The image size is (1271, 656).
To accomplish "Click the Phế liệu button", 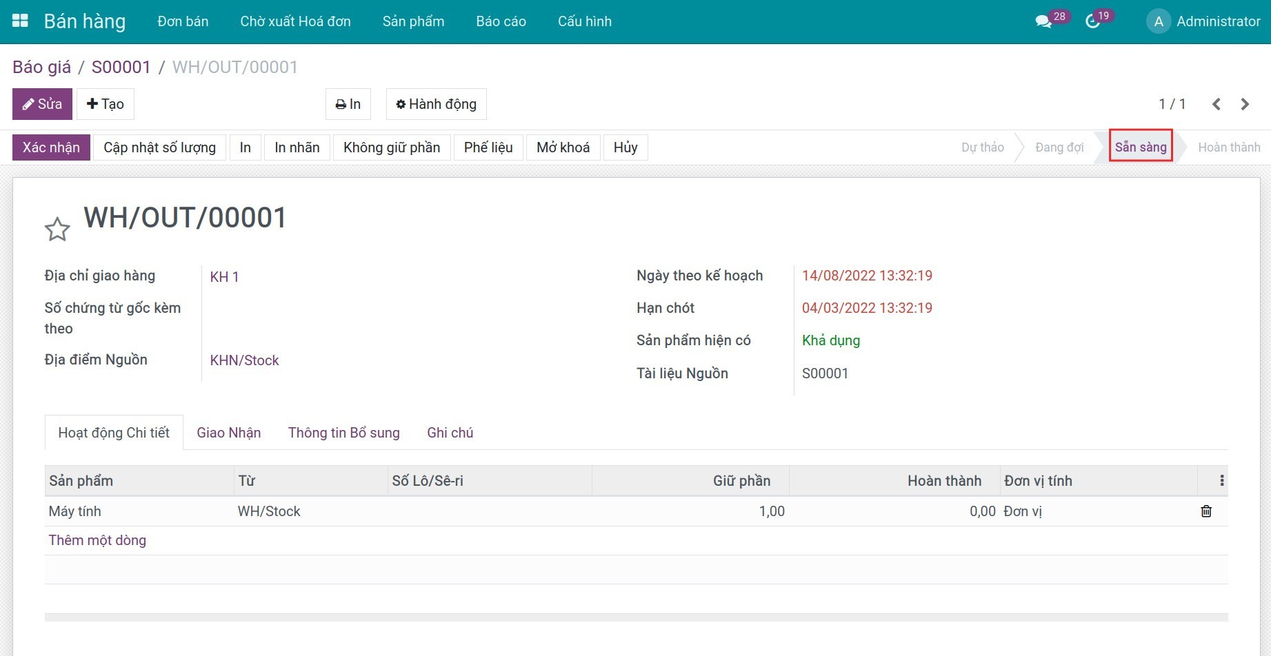I will [488, 147].
